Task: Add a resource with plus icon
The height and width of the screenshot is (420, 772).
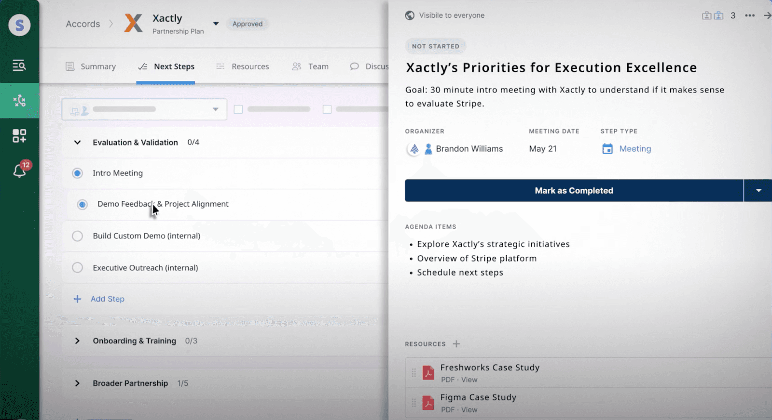Action: [456, 344]
